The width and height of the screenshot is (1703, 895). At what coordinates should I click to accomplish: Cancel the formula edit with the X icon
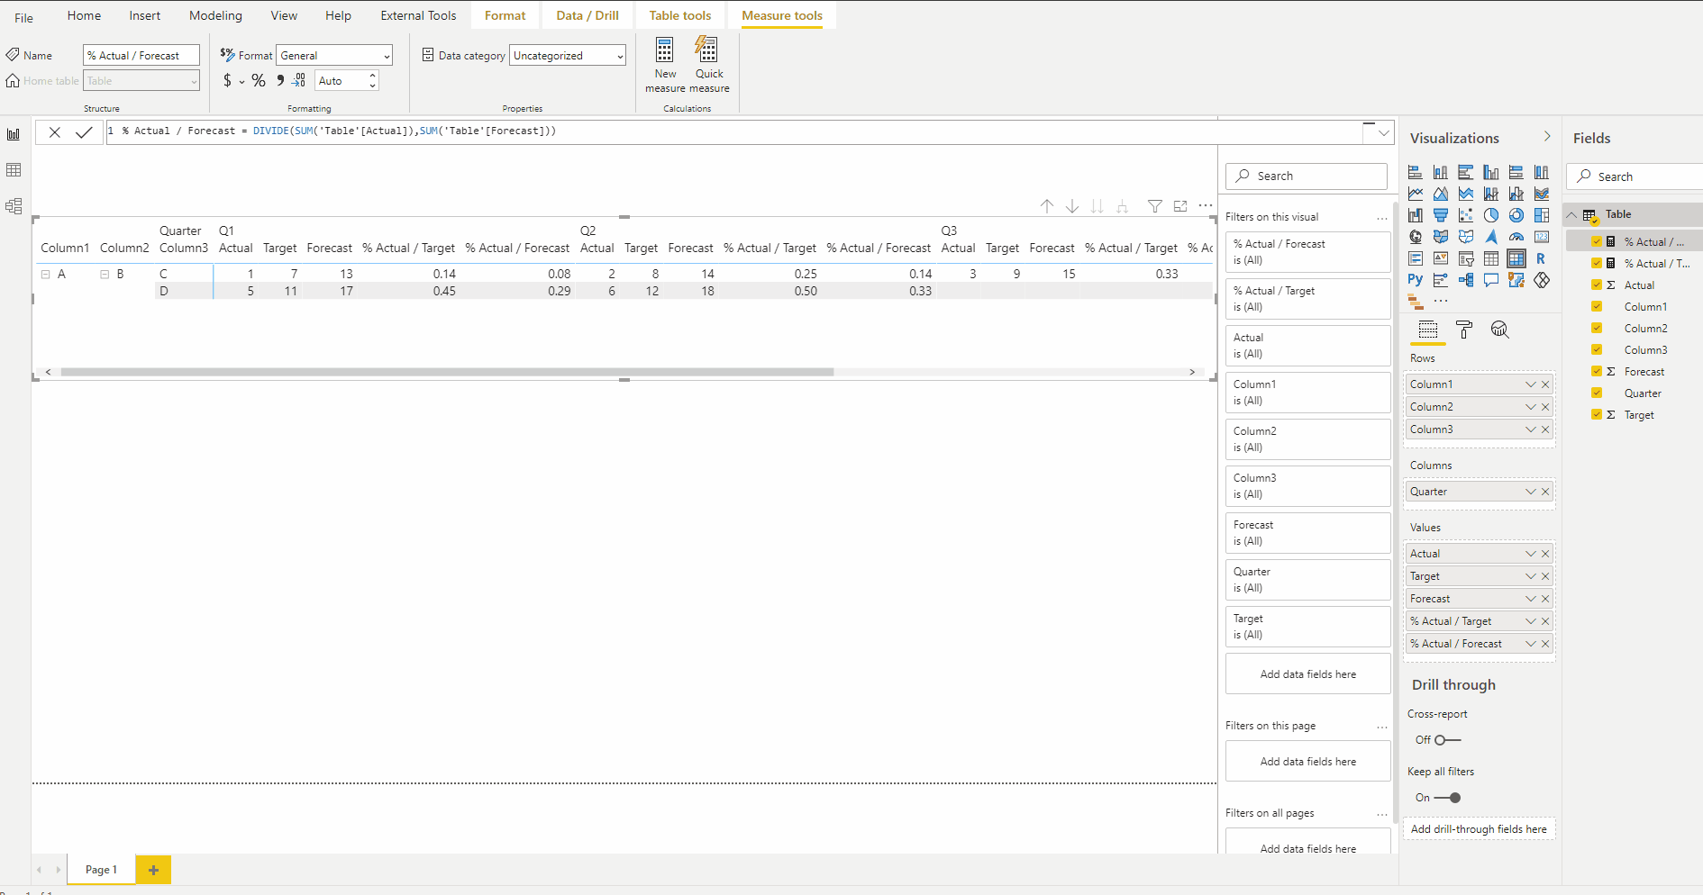55,132
